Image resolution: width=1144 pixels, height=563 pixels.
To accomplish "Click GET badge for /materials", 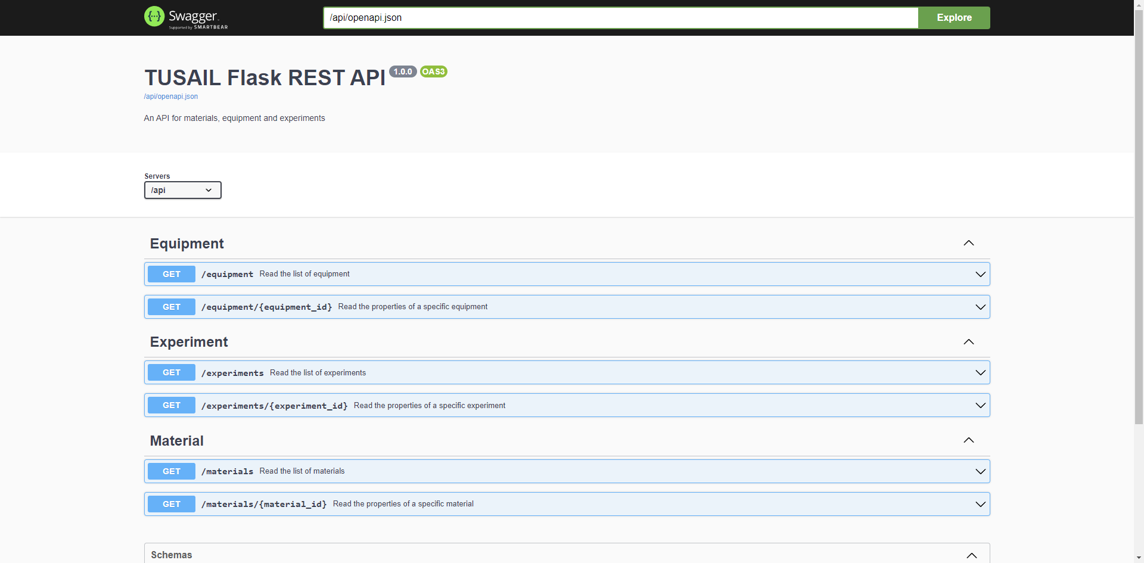I will 172,471.
